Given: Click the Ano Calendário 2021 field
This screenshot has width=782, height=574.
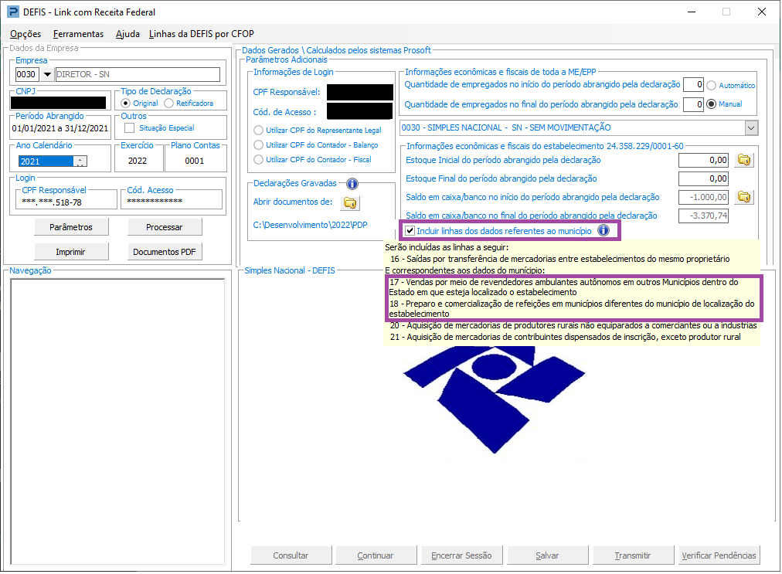Looking at the screenshot, I should 46,161.
